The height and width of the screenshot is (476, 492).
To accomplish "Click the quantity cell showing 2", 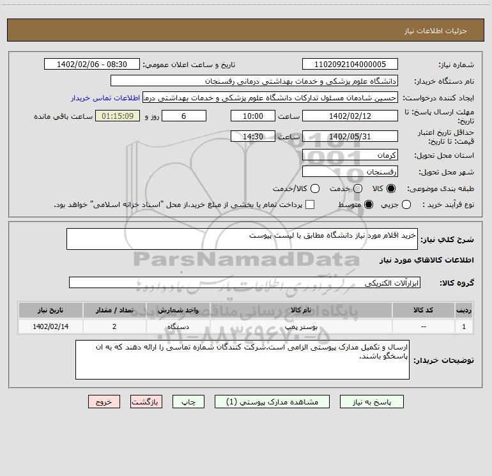I will (114, 326).
